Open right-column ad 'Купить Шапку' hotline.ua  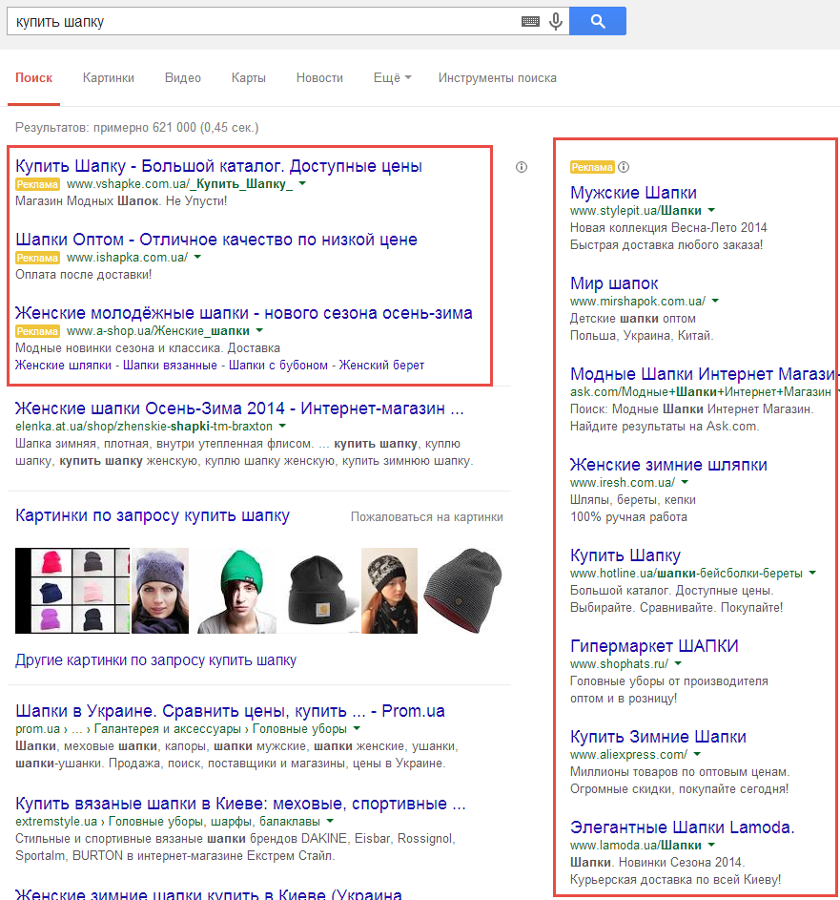[625, 555]
